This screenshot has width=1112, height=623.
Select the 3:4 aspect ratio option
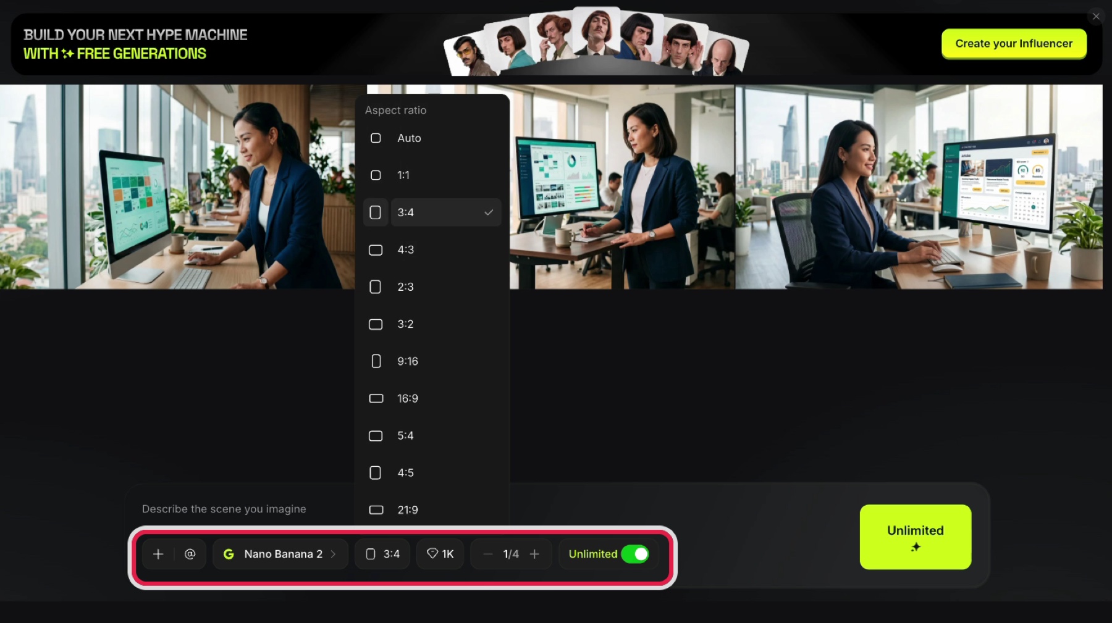click(x=432, y=212)
